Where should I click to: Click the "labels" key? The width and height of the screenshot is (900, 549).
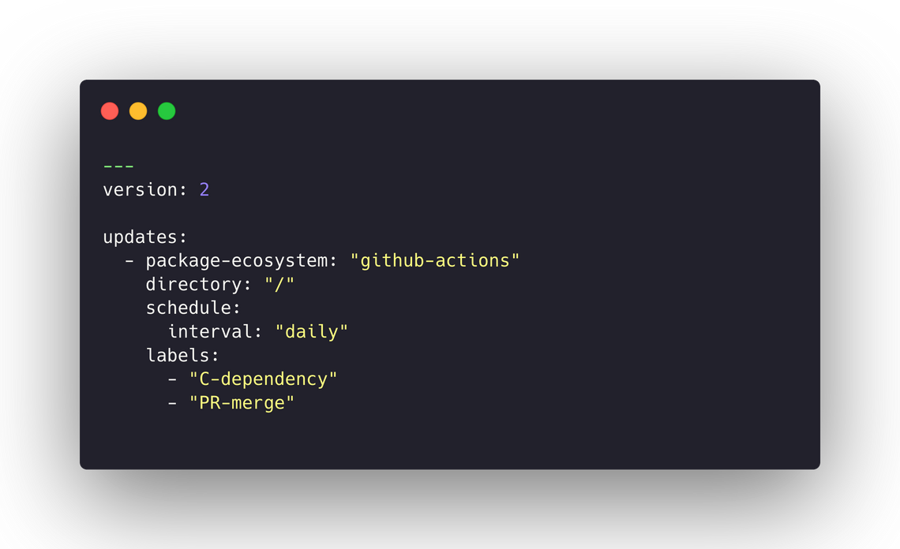point(178,356)
